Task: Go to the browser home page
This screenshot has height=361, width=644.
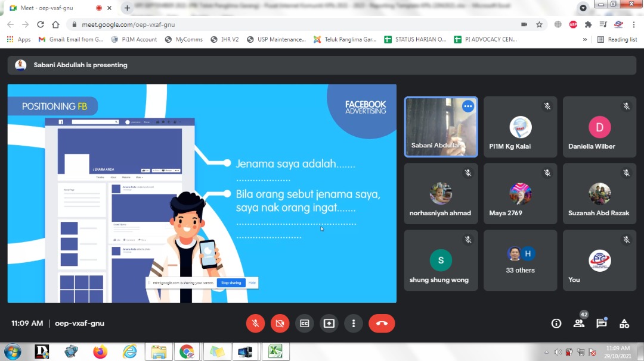Action: (55, 24)
